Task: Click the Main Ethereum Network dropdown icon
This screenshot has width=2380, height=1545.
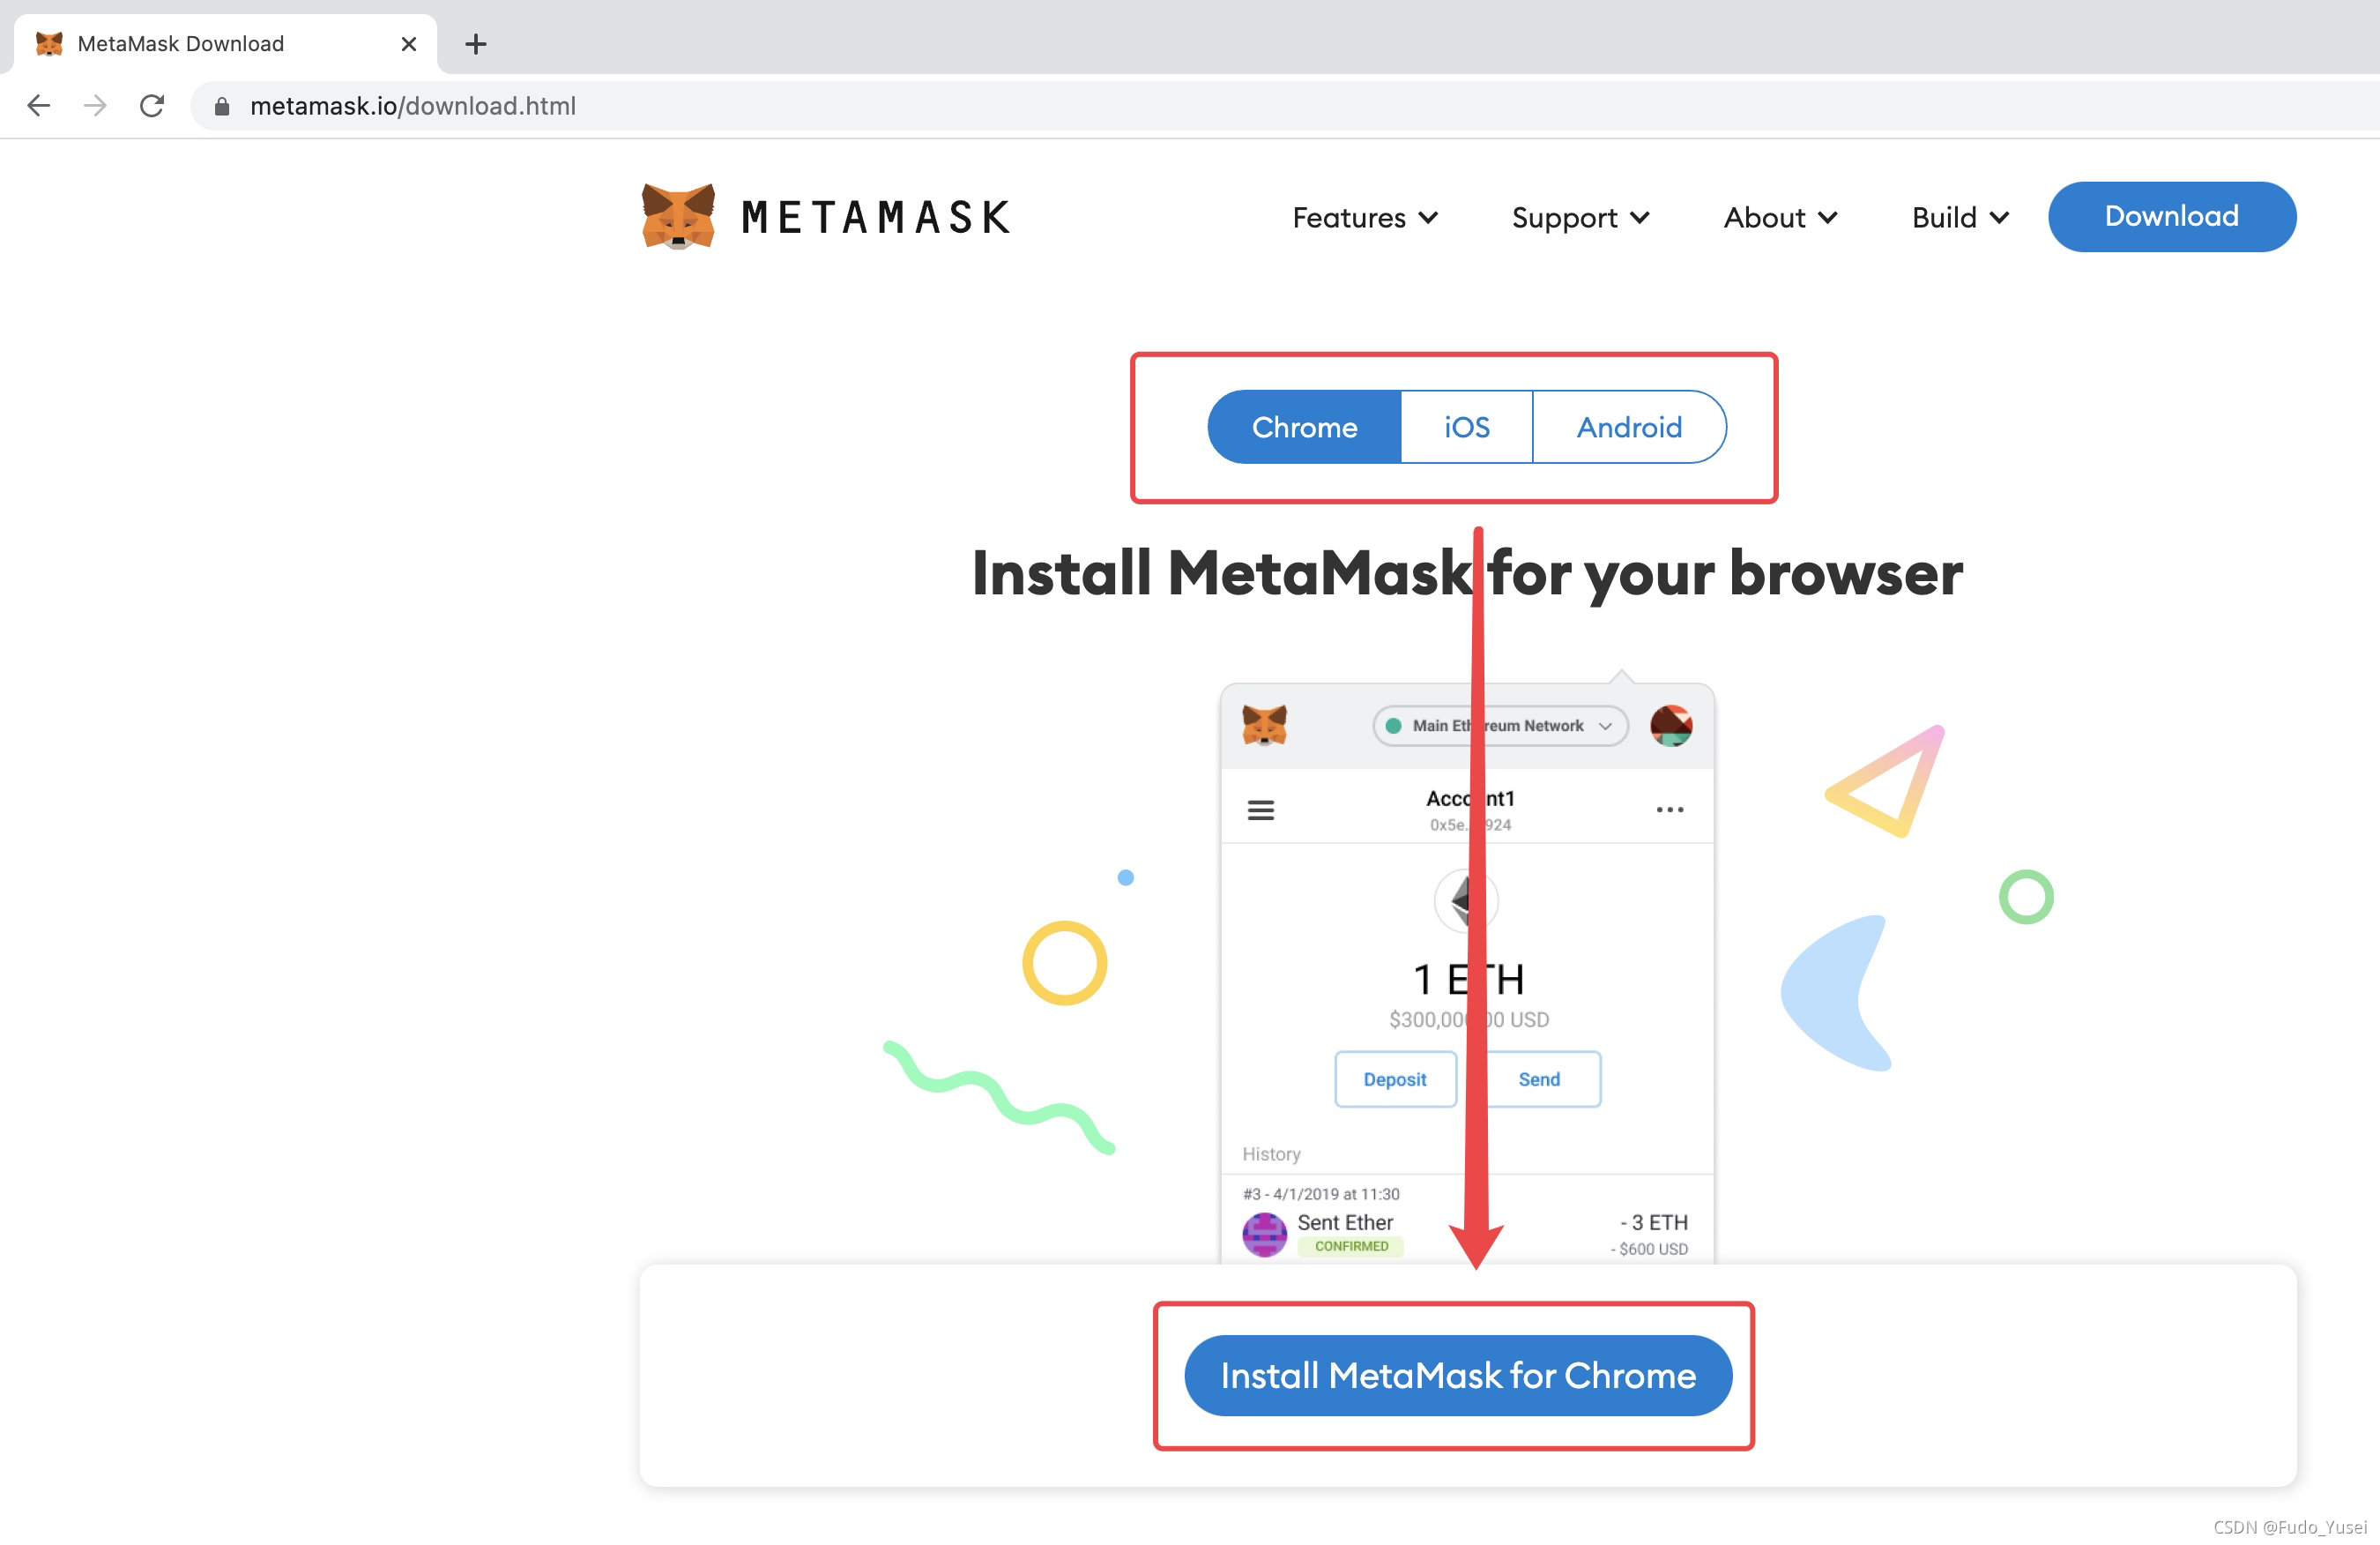Action: [x=1608, y=726]
